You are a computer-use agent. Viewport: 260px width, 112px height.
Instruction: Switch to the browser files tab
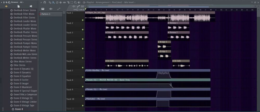click(18, 6)
